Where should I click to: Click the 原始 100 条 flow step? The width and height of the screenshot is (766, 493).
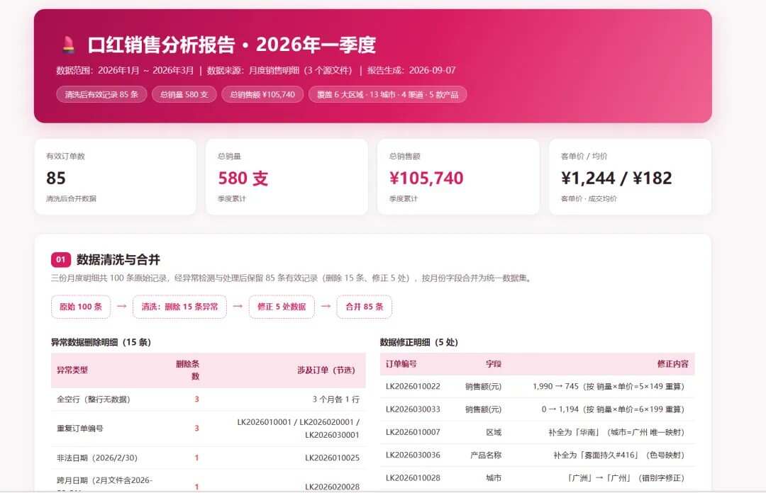(81, 307)
